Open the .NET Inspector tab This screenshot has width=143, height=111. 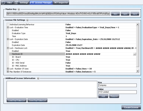click(61, 3)
